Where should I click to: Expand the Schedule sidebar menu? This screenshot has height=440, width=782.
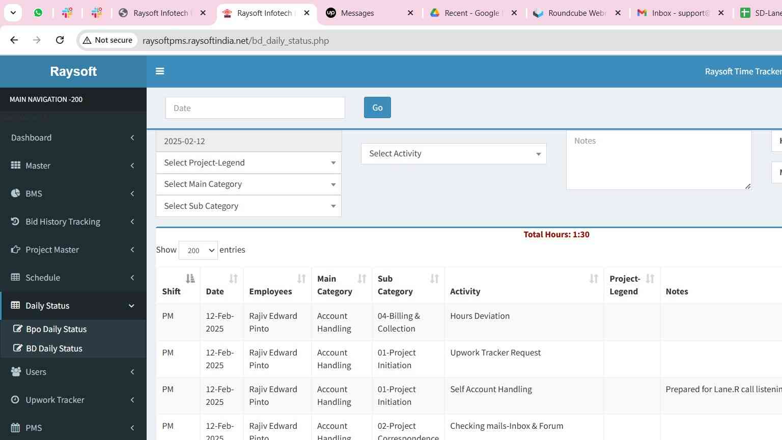tap(73, 278)
